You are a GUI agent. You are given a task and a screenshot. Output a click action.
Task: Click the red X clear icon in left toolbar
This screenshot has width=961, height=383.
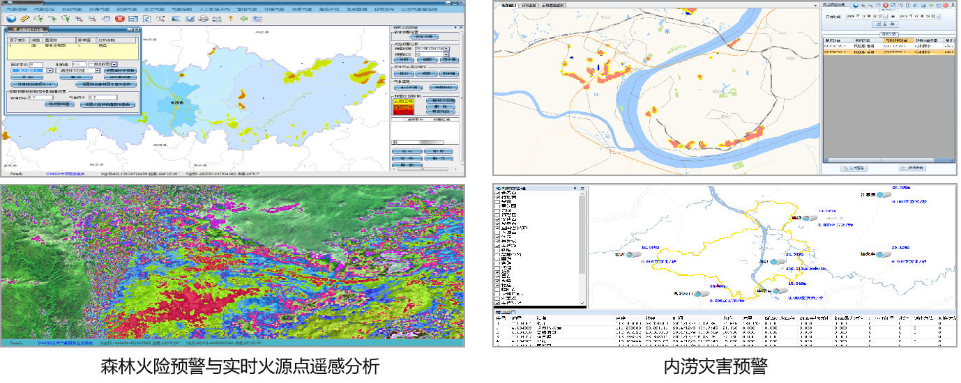119,19
